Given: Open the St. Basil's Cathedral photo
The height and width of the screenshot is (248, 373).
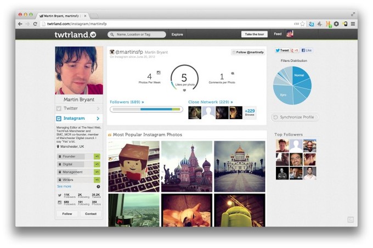Looking at the screenshot, I should point(187,166).
